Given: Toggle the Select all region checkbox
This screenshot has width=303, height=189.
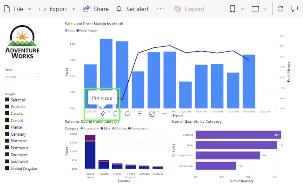Looking at the screenshot, I should pos(7,100).
